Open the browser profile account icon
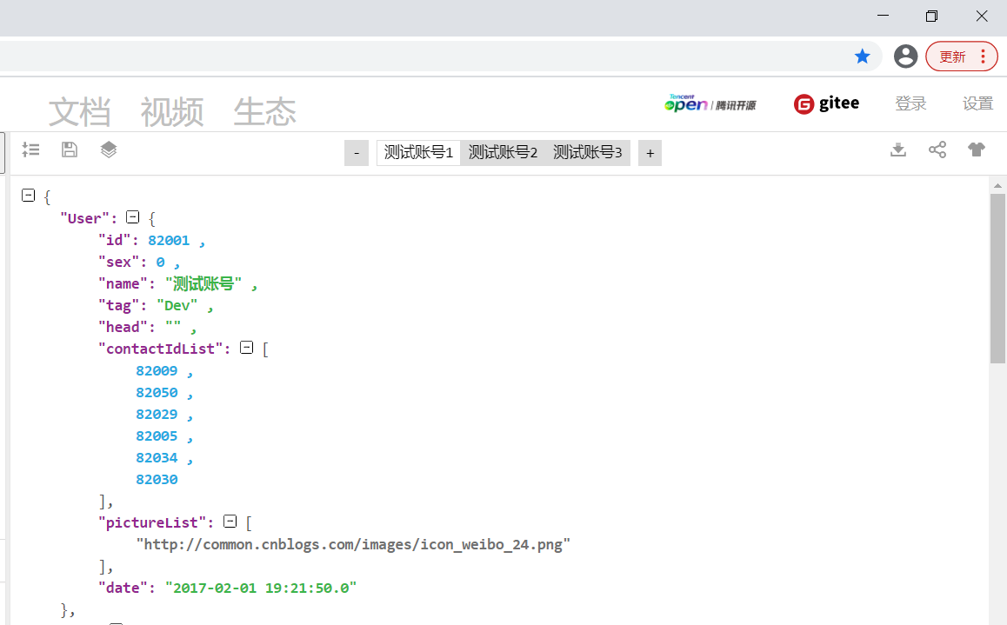 click(x=905, y=56)
